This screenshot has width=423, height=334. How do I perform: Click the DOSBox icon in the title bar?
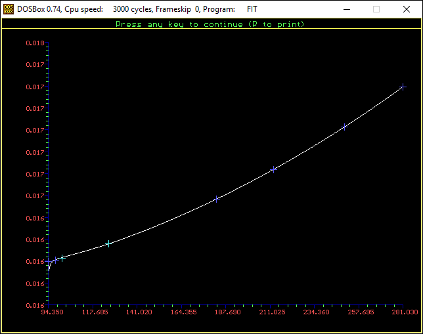click(9, 9)
